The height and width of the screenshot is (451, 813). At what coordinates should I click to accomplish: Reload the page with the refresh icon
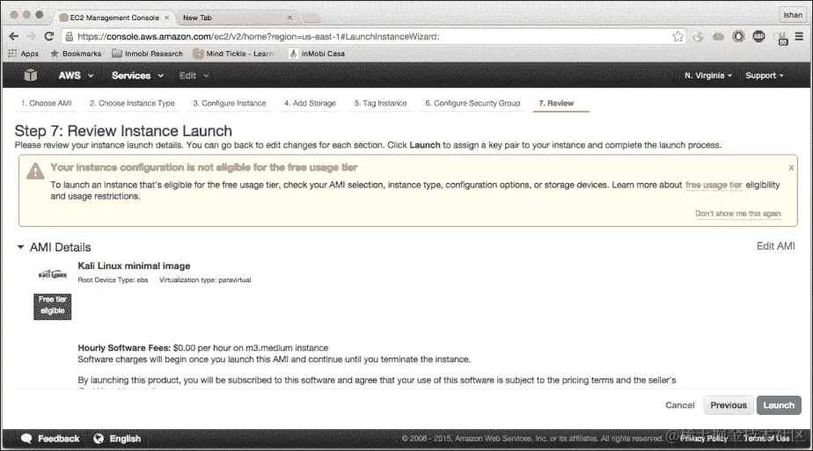(x=48, y=36)
